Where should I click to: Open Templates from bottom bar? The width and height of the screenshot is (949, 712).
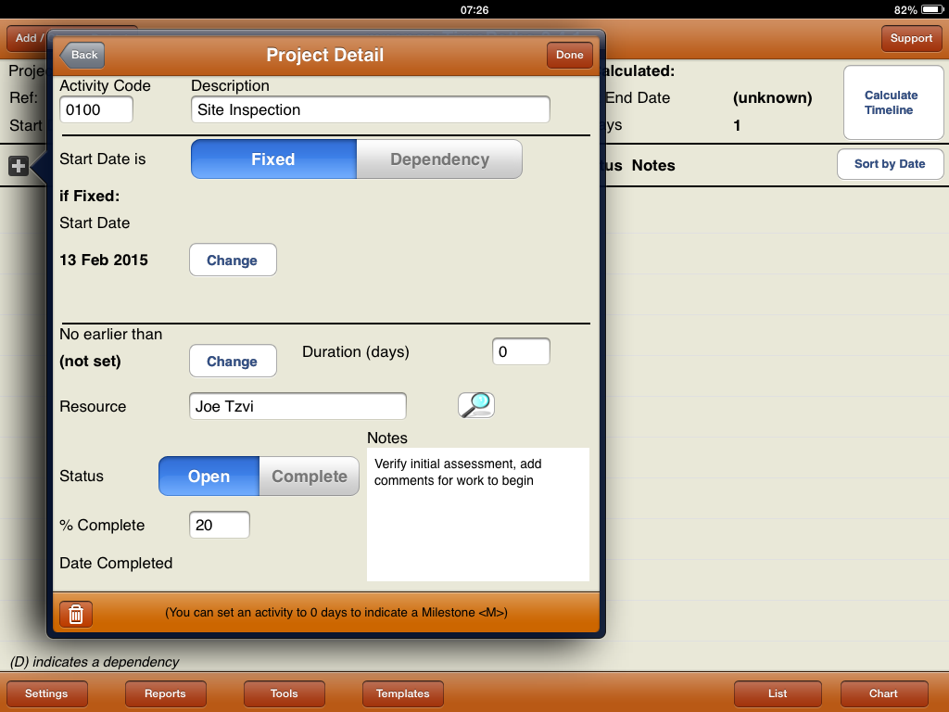coord(403,693)
